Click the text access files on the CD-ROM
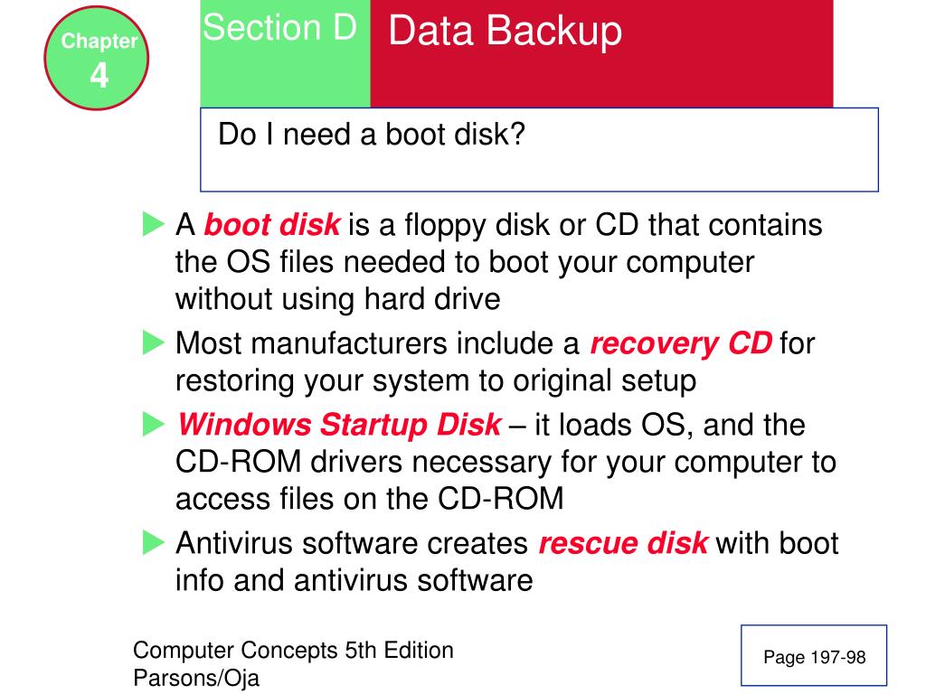Screen dimensions: 926x694 (x=370, y=499)
